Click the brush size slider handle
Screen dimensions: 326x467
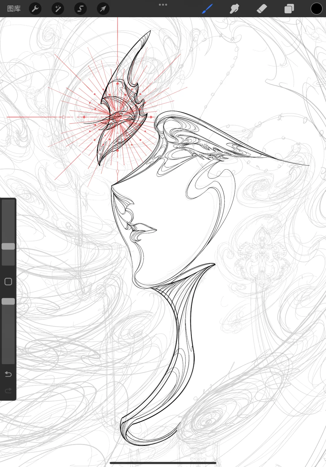[8, 246]
